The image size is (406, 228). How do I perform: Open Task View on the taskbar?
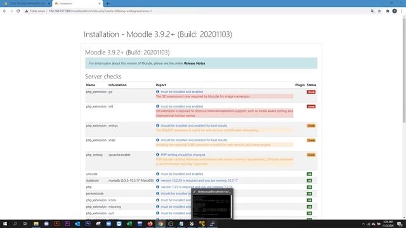[25, 224]
